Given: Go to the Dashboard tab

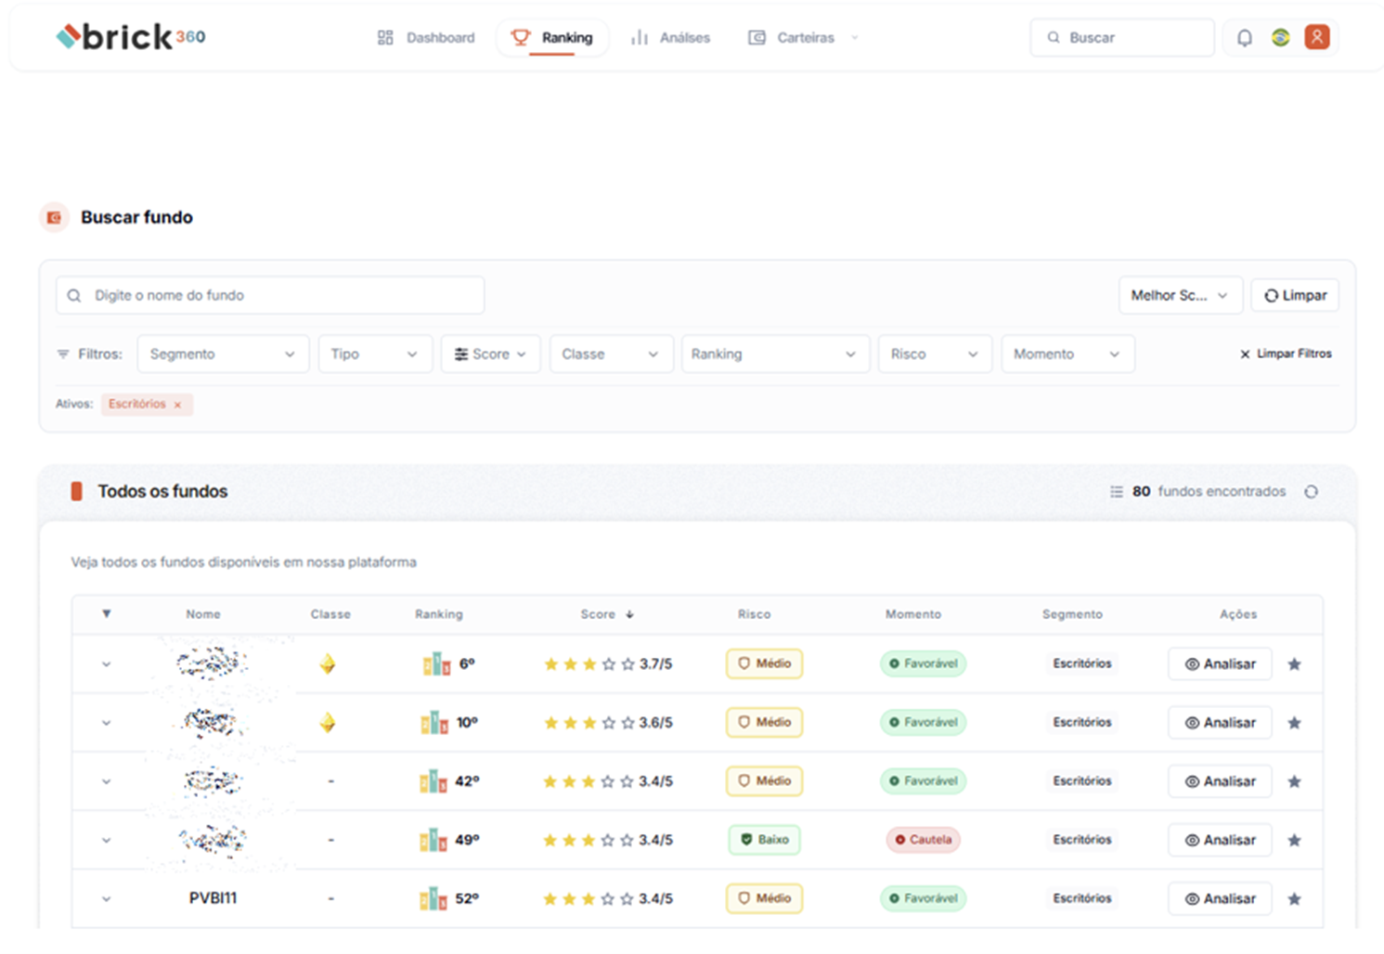Looking at the screenshot, I should pos(427,38).
